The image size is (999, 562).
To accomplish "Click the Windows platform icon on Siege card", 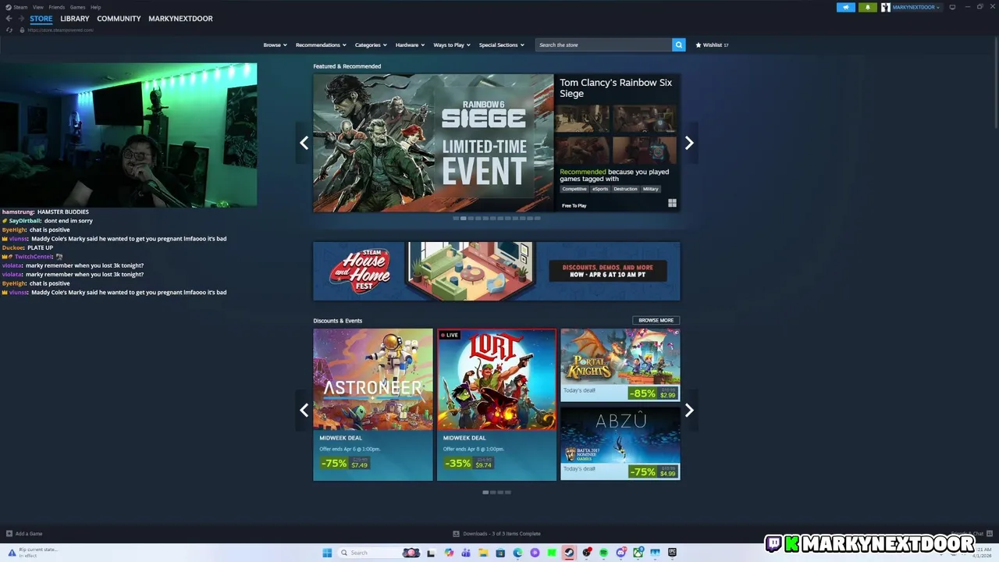I will pos(672,204).
